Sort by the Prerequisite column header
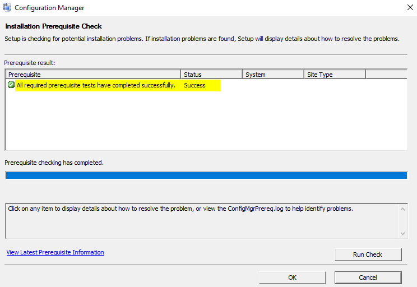The image size is (417, 287). [x=93, y=75]
